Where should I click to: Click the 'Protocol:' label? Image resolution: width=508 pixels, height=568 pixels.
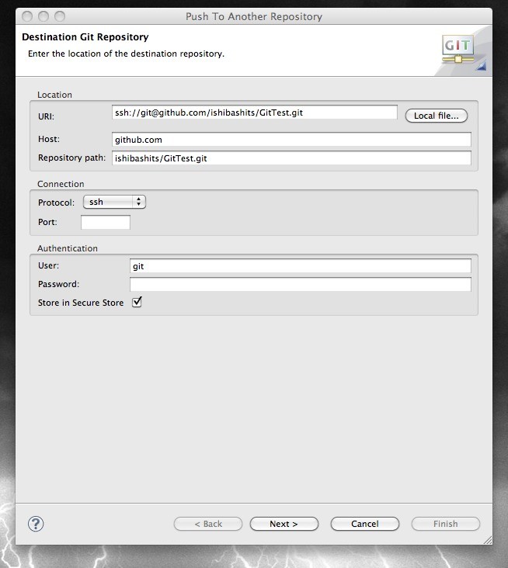tap(56, 203)
